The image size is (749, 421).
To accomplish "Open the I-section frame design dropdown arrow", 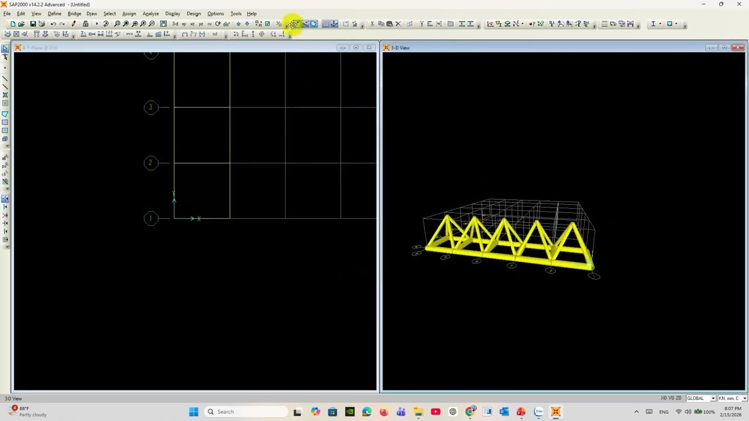I will point(661,25).
